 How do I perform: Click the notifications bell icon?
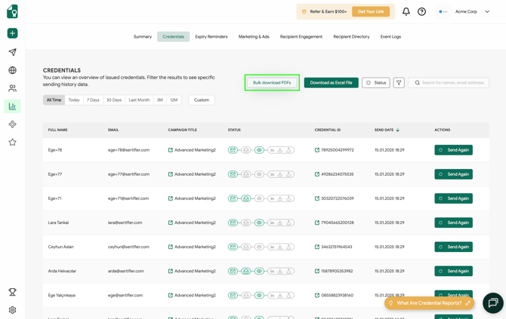coord(406,12)
